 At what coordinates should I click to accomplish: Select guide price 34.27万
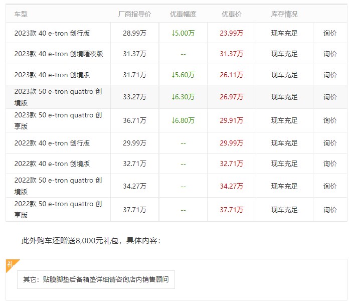tap(134, 186)
